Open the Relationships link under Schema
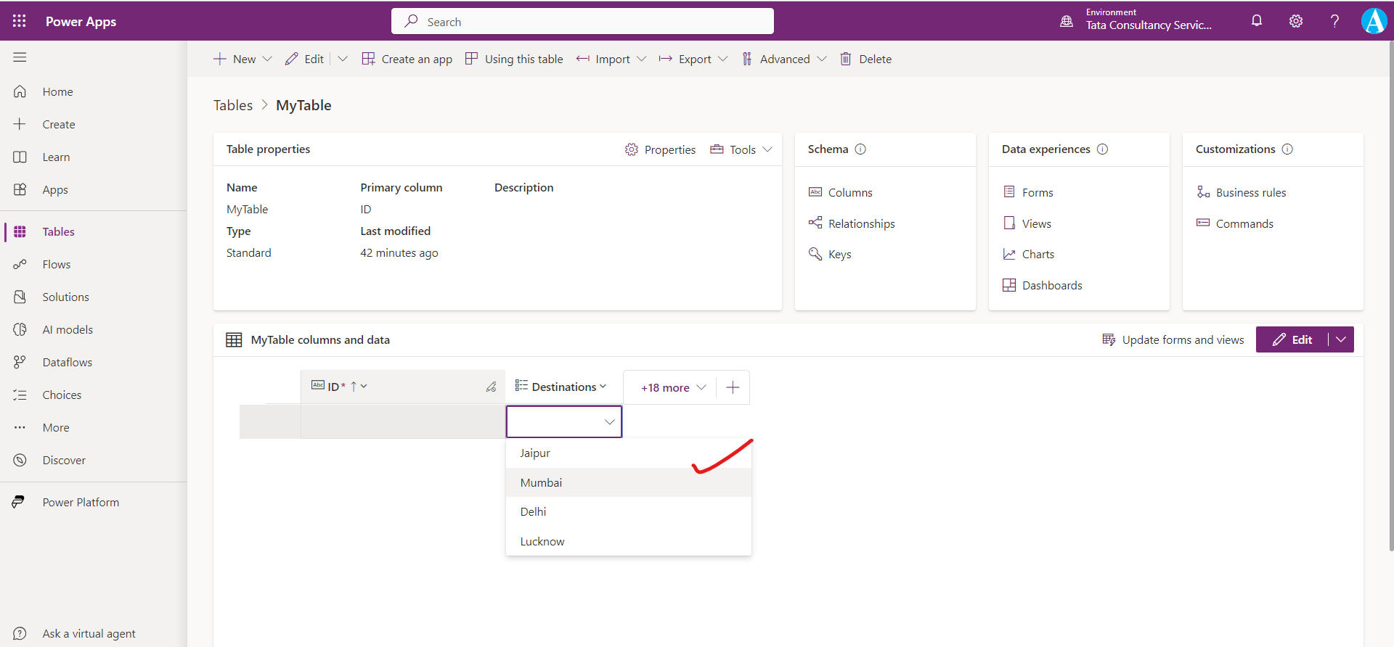This screenshot has width=1394, height=647. point(861,223)
